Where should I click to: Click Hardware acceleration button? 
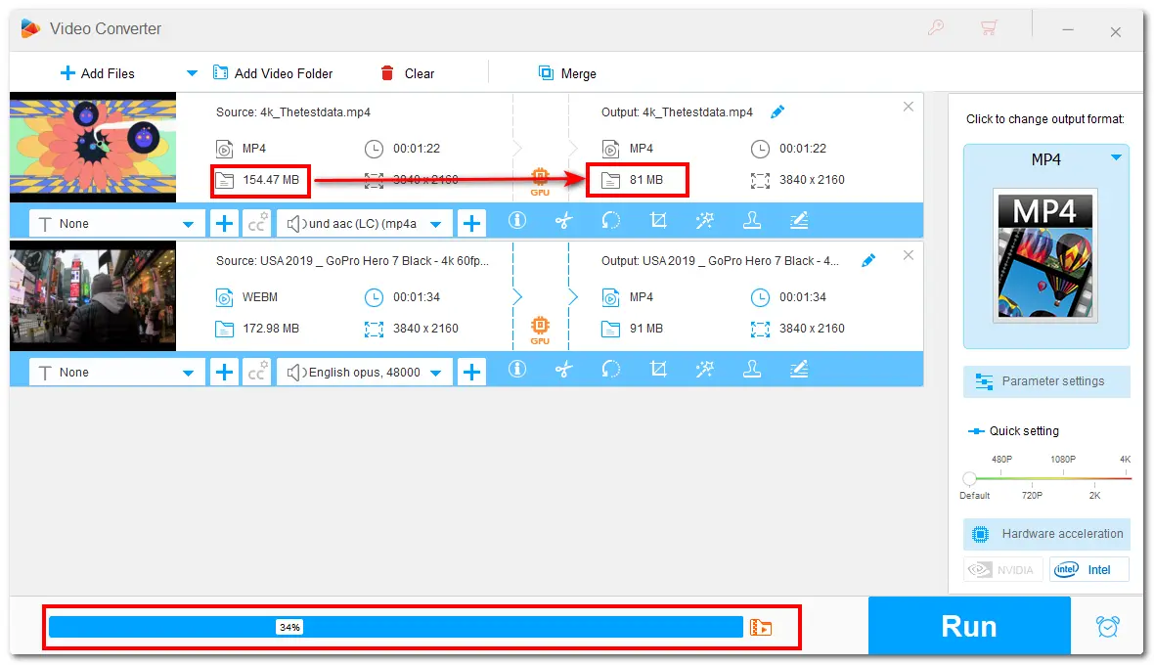[x=1046, y=534]
